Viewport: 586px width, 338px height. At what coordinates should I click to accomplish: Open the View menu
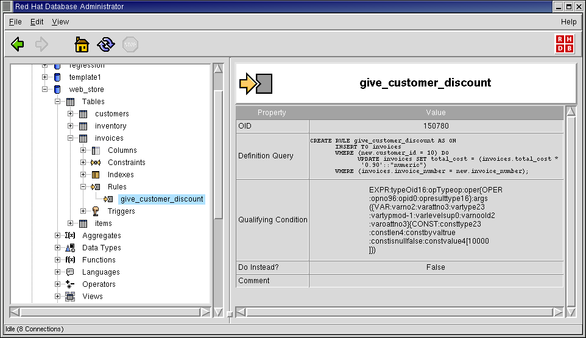point(60,22)
